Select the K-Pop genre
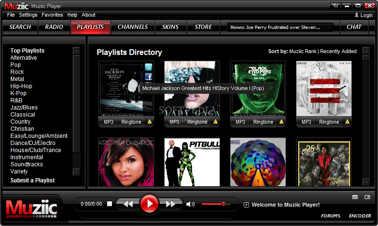The height and width of the screenshot is (226, 378). click(x=18, y=93)
